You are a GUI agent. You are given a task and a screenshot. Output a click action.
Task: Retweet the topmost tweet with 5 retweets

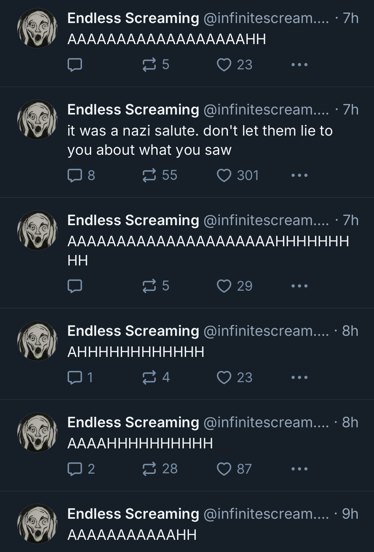coord(149,65)
